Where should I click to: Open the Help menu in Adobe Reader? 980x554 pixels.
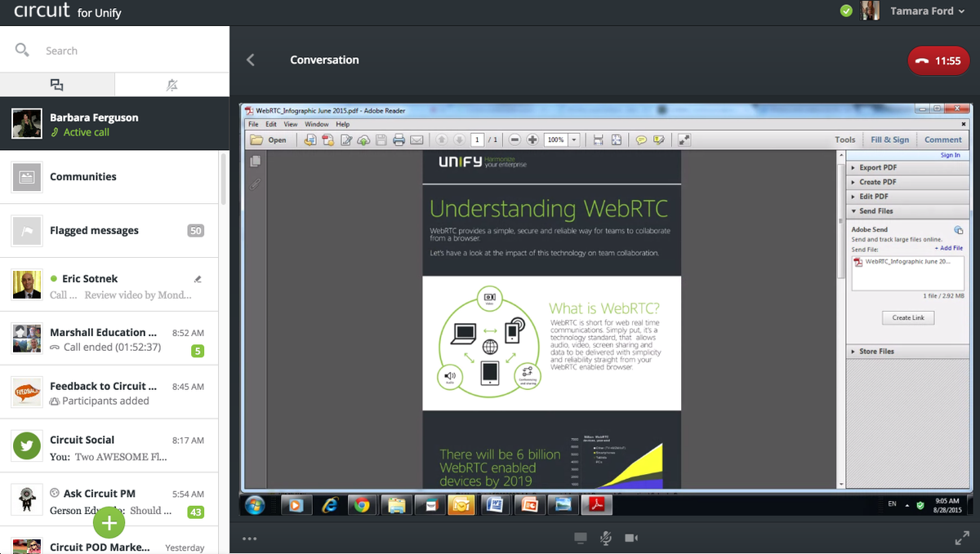[343, 125]
